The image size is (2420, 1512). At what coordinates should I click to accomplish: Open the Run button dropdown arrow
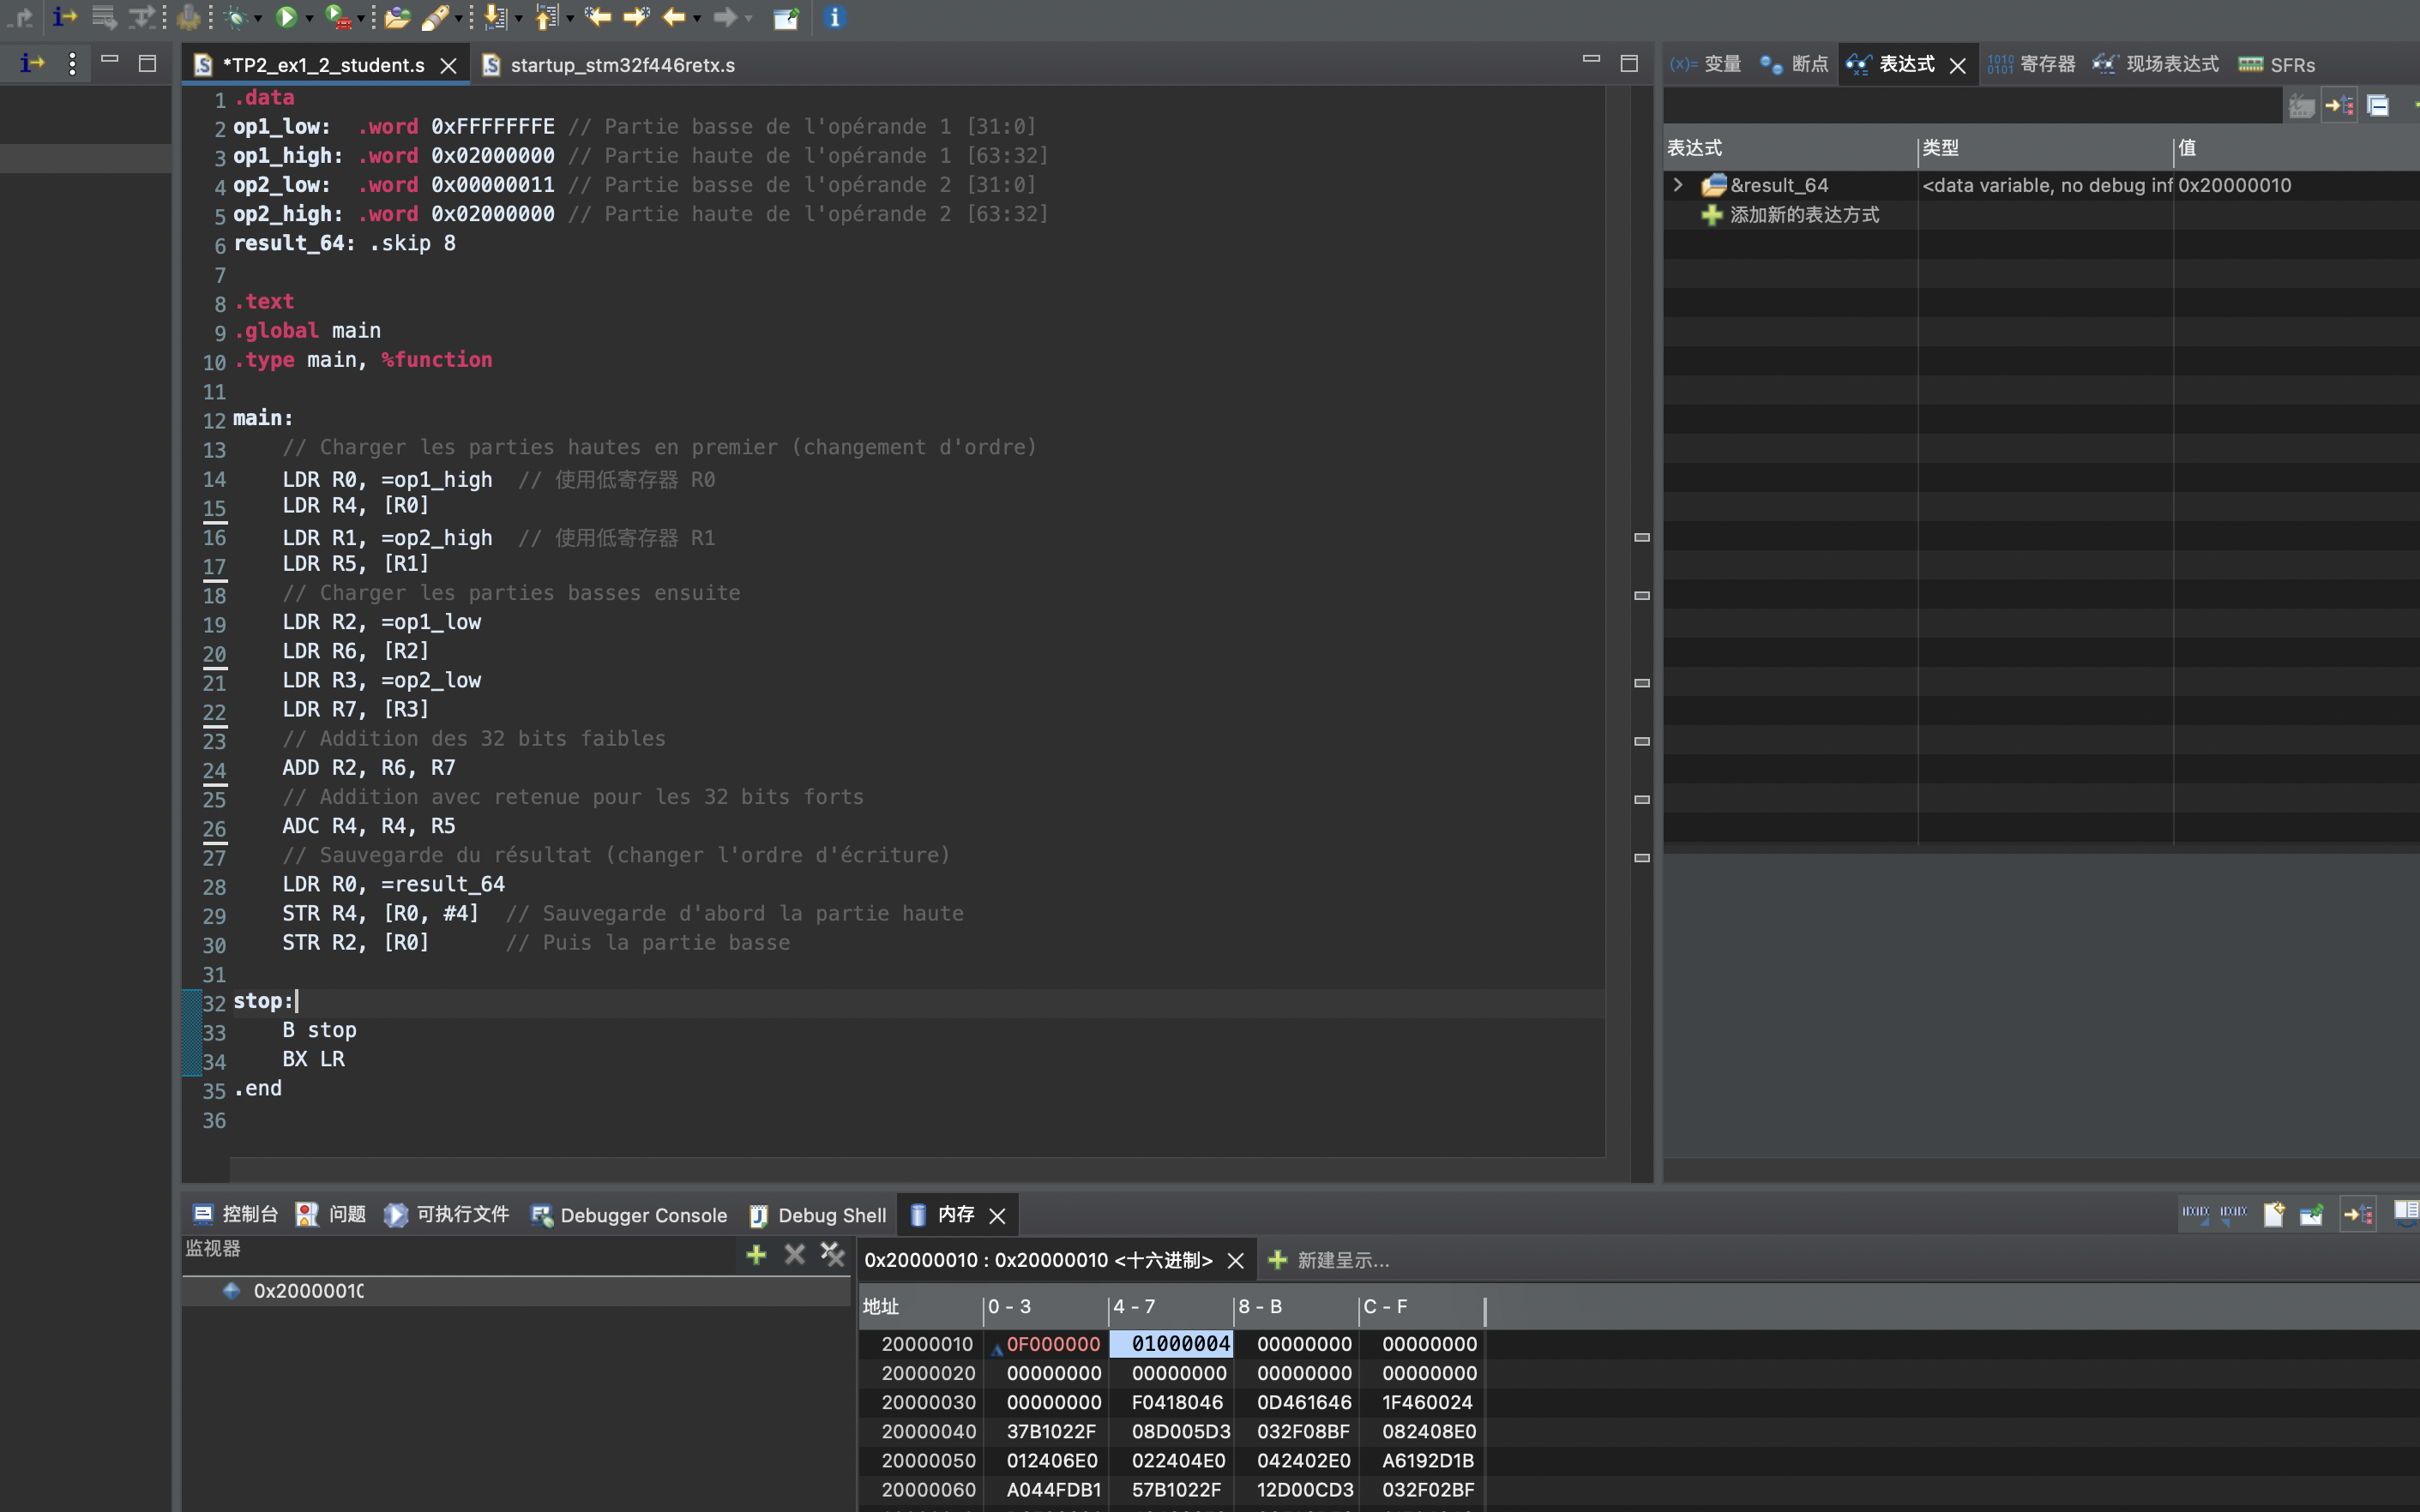[309, 19]
